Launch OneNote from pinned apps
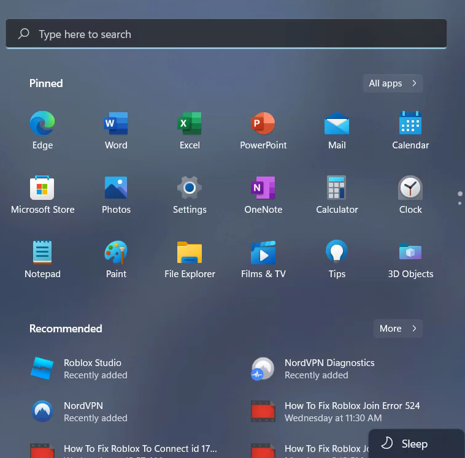Viewport: 465px width, 458px height. pos(263,194)
